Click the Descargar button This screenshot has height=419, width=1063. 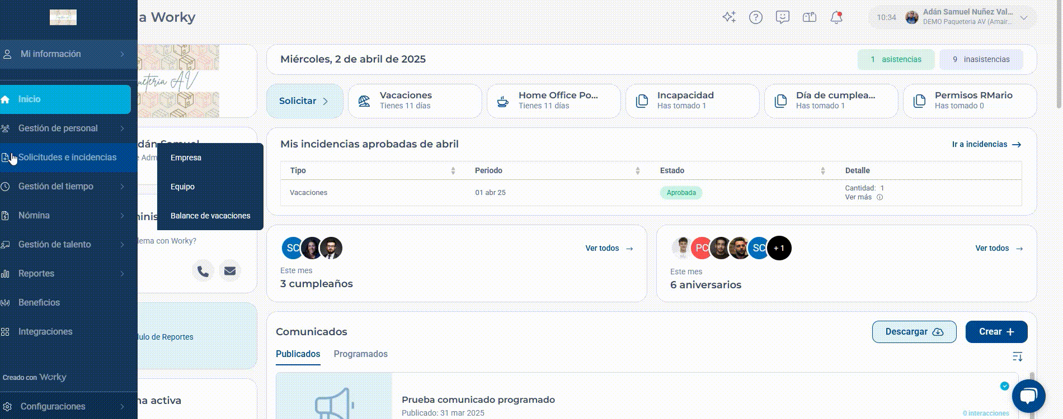[x=914, y=332]
